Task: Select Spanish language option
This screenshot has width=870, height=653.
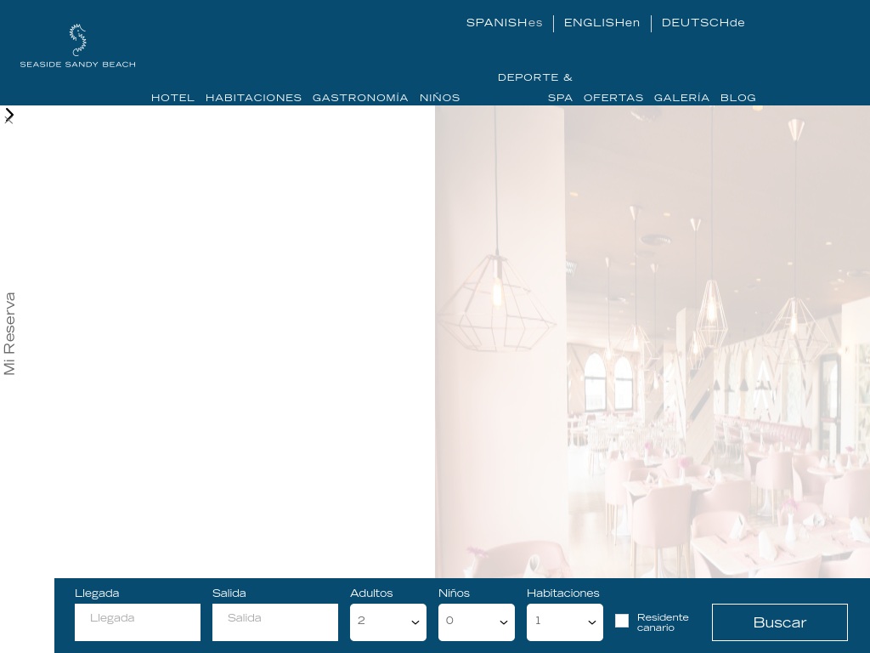Action: tap(504, 23)
